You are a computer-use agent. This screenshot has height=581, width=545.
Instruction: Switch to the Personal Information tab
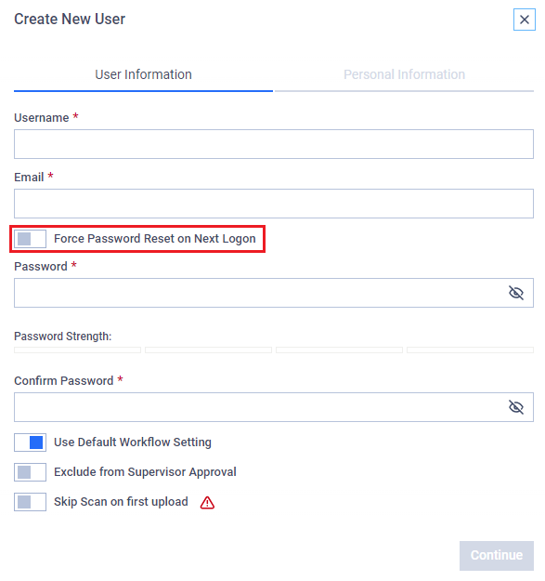tap(404, 75)
